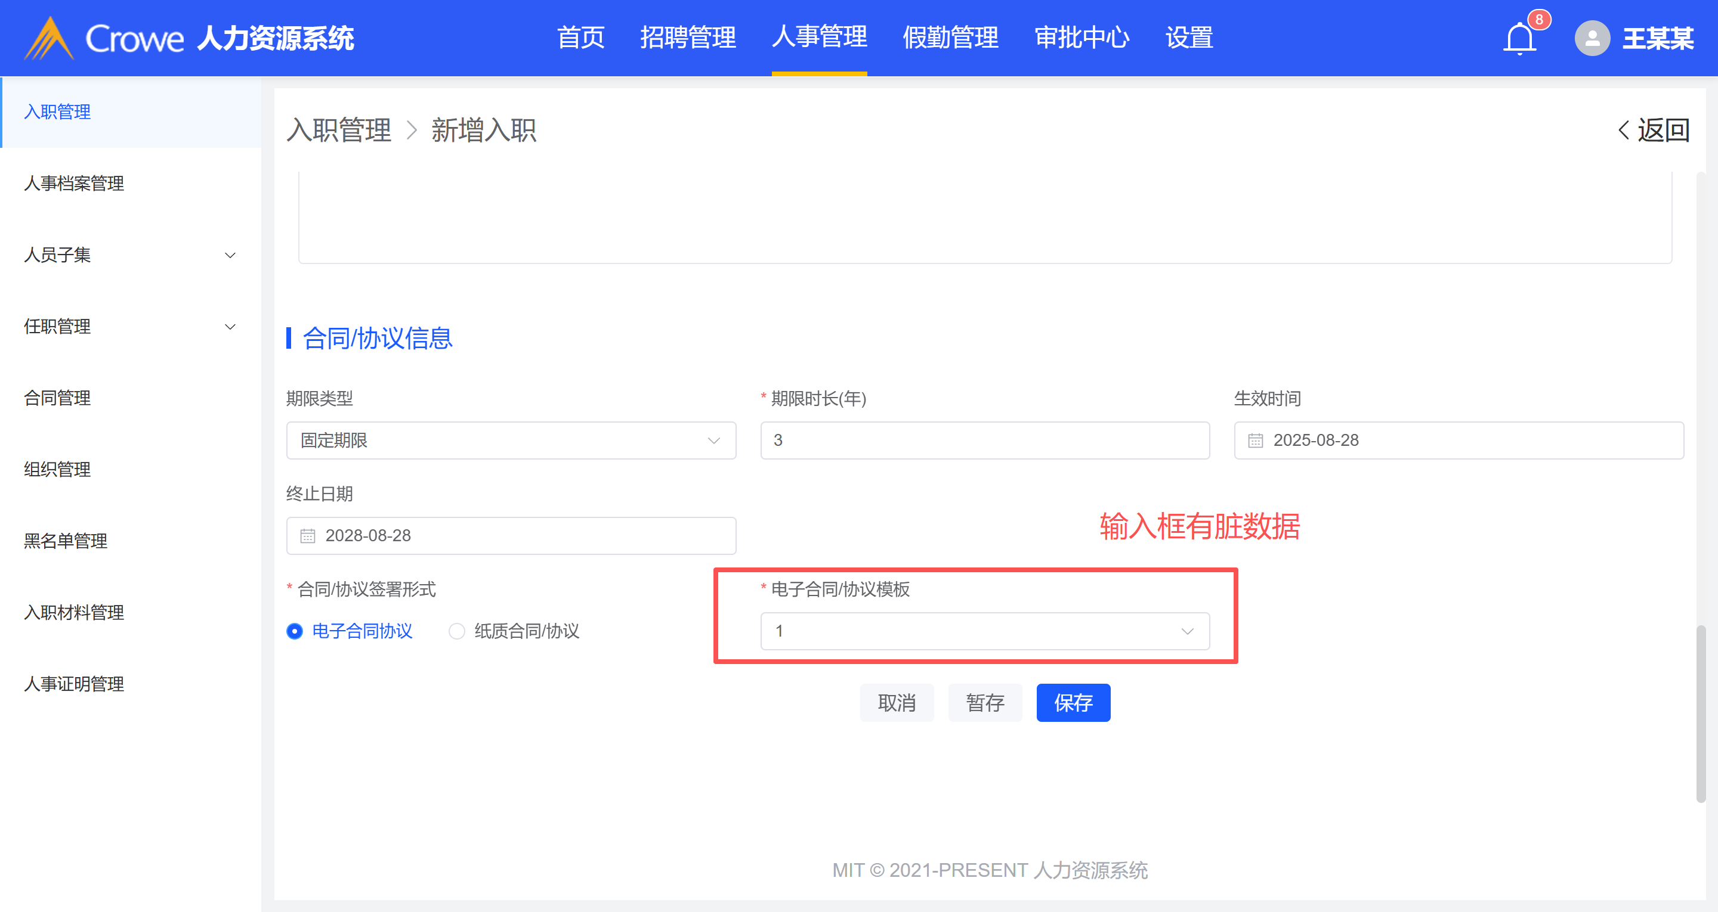
Task: Click the 期限时长(年) input field
Action: pyautogui.click(x=984, y=441)
